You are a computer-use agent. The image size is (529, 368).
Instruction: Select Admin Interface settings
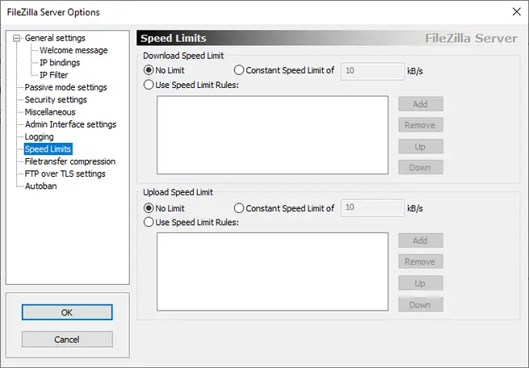pos(70,124)
